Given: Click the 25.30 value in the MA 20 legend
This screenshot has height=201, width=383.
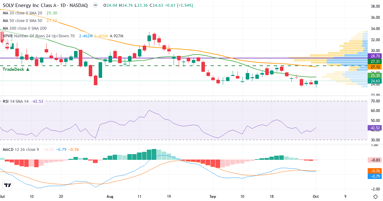Looking at the screenshot, I should 52,13.
